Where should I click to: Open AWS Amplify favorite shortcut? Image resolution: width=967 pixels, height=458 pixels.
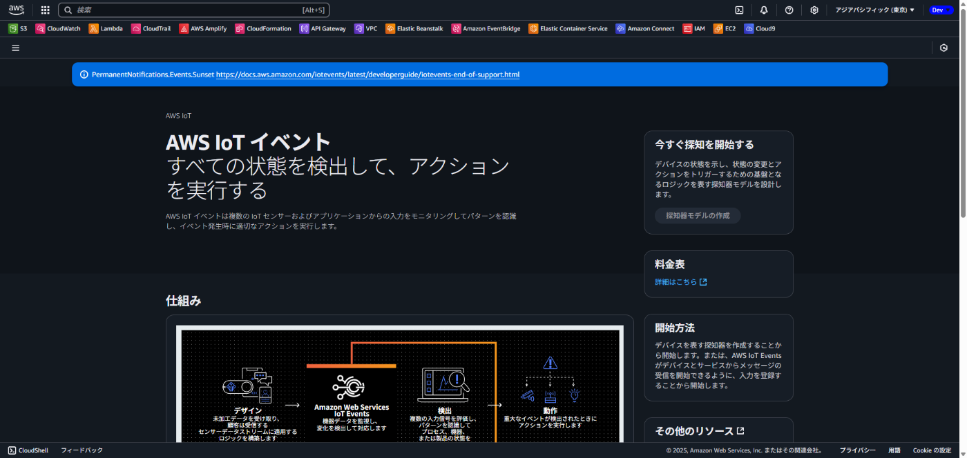(203, 29)
